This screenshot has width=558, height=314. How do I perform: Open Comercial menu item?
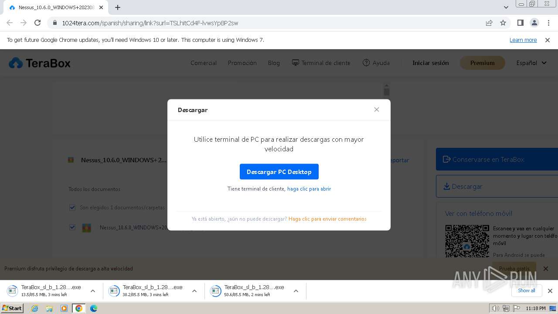[x=204, y=63]
